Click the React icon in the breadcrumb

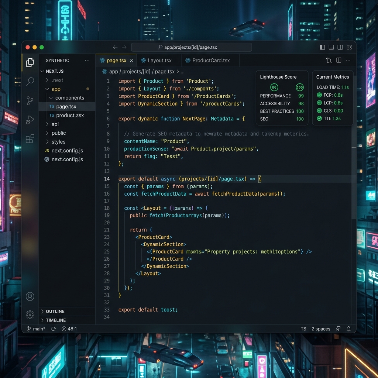click(x=104, y=72)
